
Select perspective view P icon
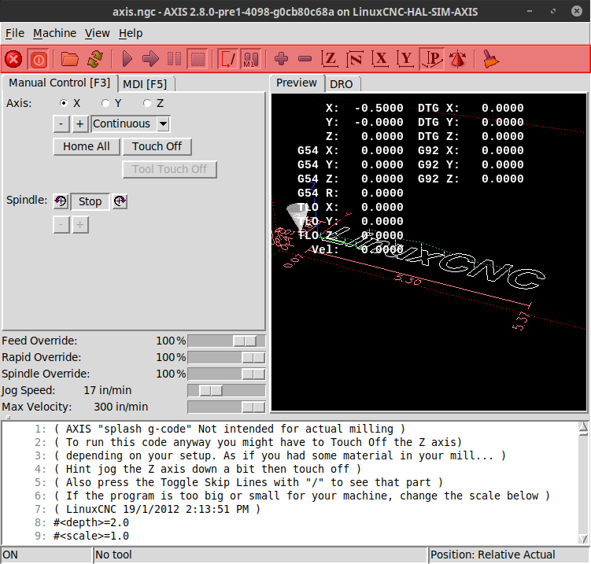tap(432, 59)
